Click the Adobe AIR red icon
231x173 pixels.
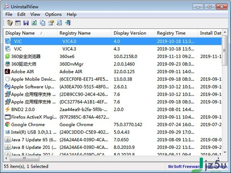click(x=8, y=72)
